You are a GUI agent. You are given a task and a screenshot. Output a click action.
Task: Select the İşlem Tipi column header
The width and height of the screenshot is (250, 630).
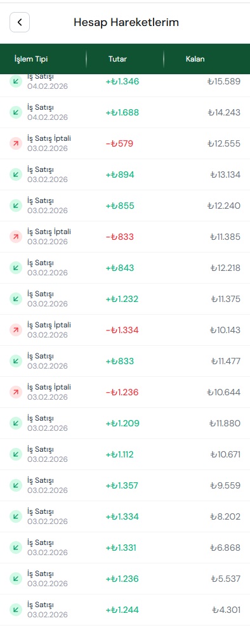pyautogui.click(x=31, y=59)
